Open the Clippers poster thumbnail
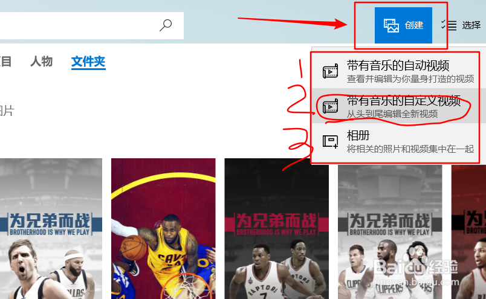The width and height of the screenshot is (486, 299). (x=390, y=232)
